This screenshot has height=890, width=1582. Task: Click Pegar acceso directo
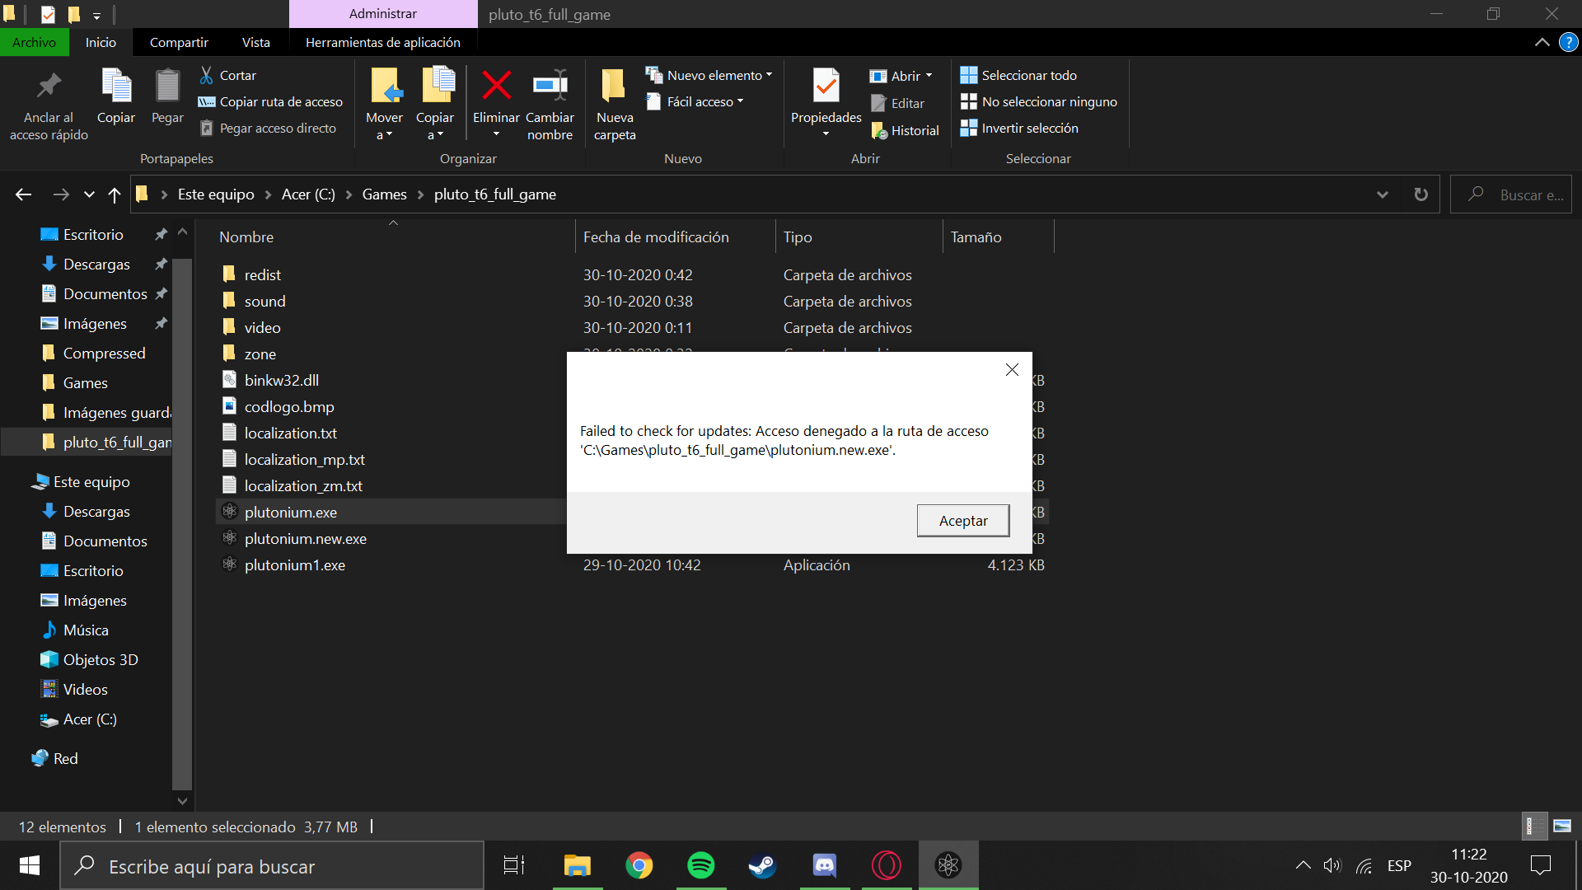268,128
